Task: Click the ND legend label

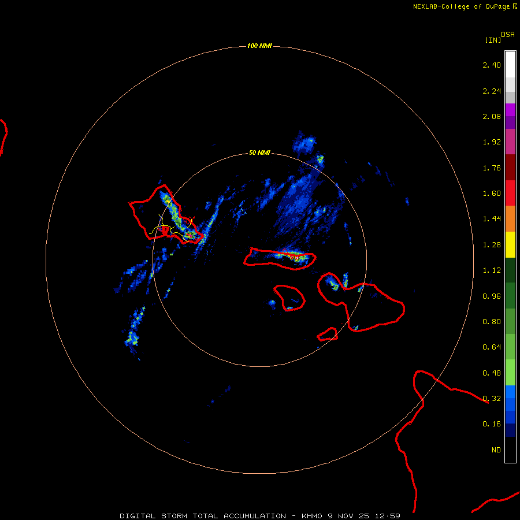Action: (496, 450)
